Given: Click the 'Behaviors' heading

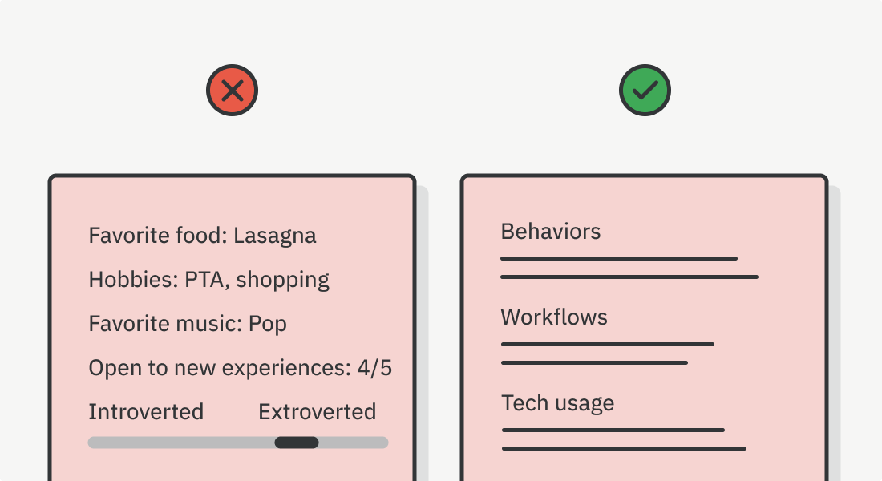Looking at the screenshot, I should 550,232.
